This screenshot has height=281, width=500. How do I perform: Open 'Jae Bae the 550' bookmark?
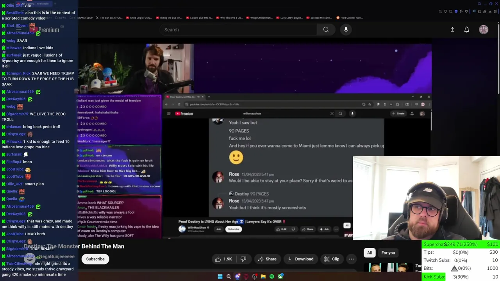(x=319, y=18)
